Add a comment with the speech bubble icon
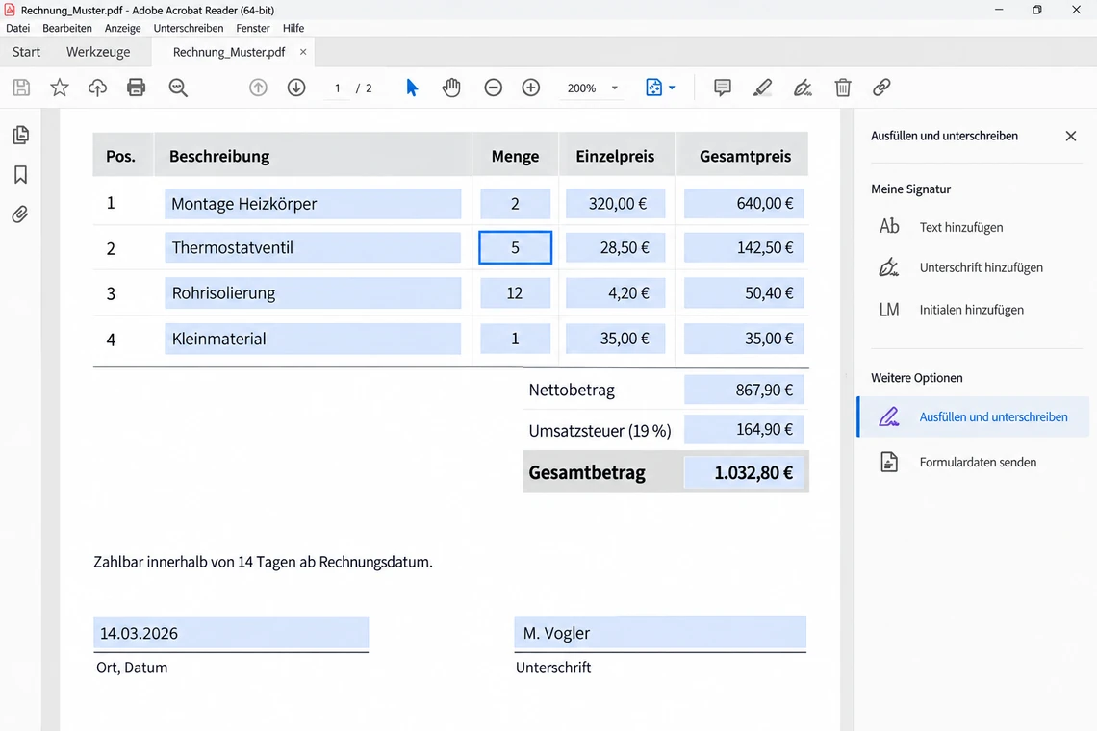 coord(723,88)
